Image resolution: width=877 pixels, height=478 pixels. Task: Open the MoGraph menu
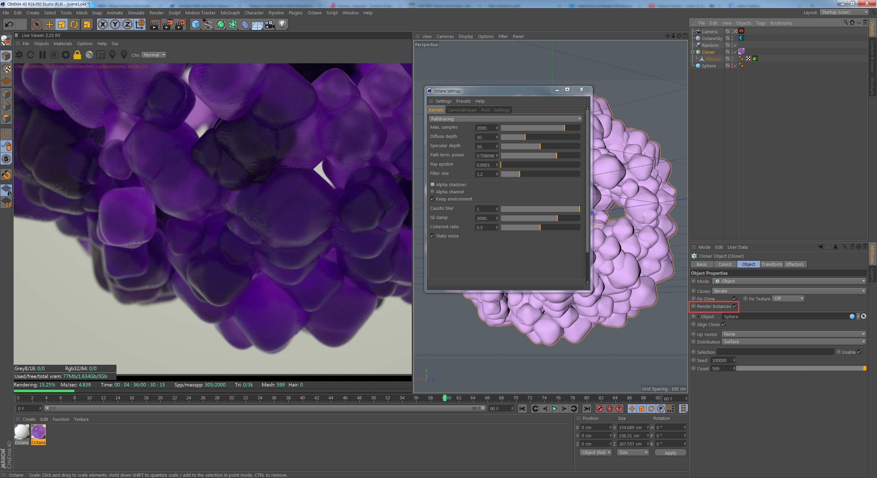click(230, 13)
